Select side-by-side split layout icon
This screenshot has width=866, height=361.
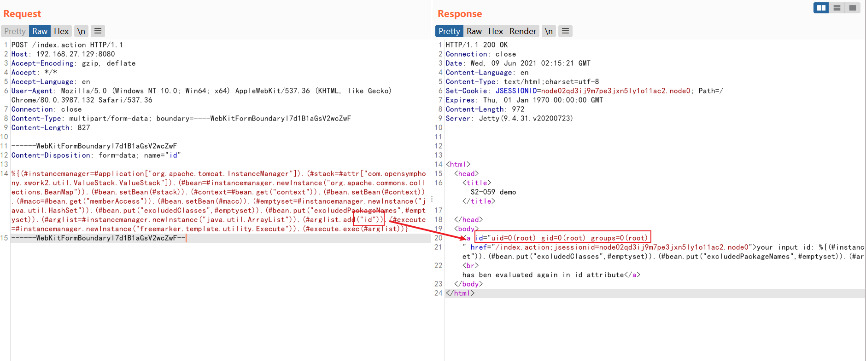pyautogui.click(x=821, y=8)
